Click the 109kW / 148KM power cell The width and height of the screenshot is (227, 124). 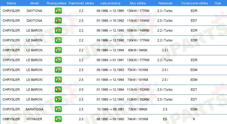point(138,30)
